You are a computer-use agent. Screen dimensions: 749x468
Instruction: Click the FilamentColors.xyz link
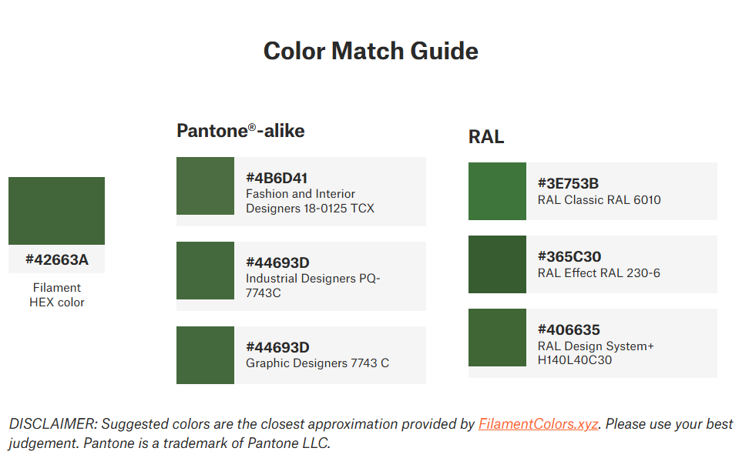pos(538,424)
